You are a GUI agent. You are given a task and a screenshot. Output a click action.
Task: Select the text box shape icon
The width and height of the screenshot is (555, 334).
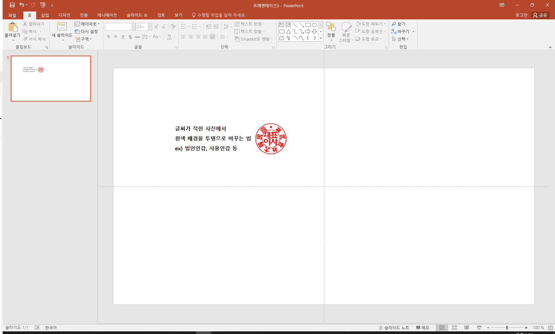coord(282,25)
